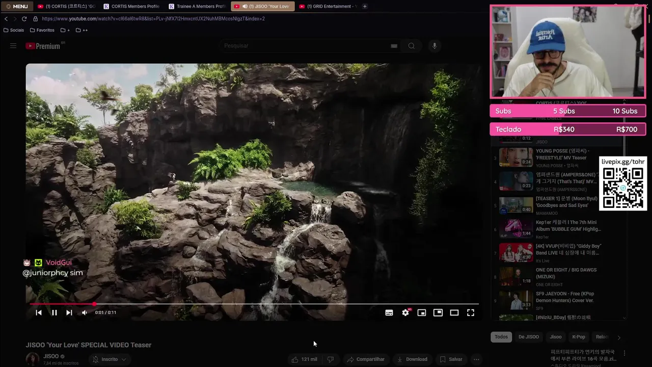Select the 'De JISOO' filter chip

pos(529,337)
